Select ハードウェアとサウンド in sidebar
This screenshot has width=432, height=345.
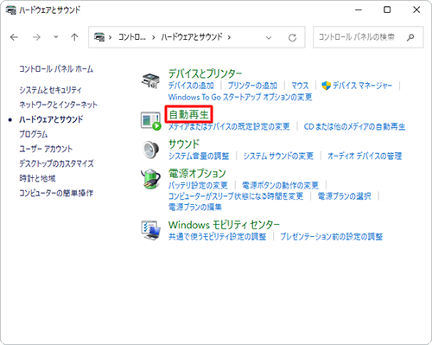pyautogui.click(x=51, y=119)
